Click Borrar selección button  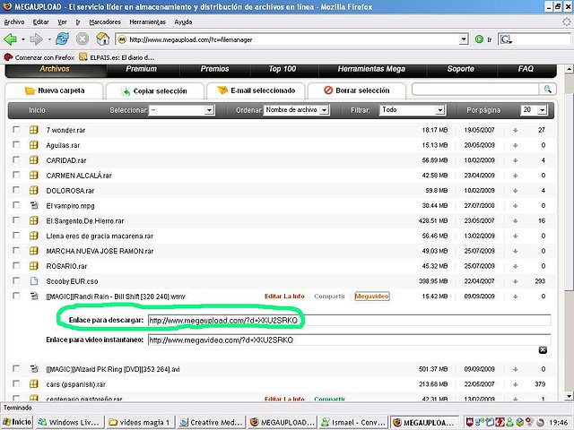[357, 90]
